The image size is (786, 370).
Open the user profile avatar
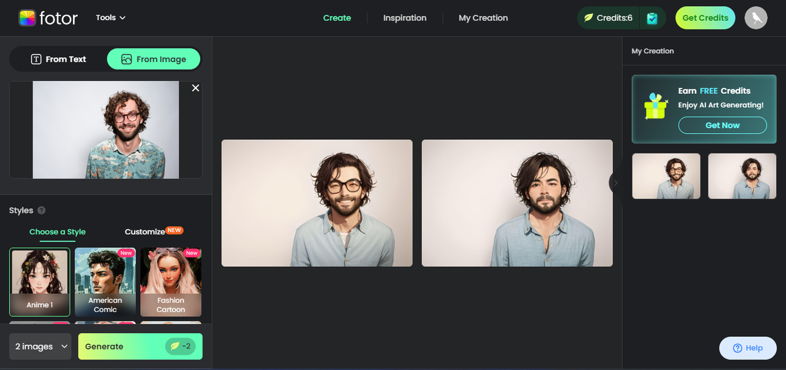coord(756,18)
